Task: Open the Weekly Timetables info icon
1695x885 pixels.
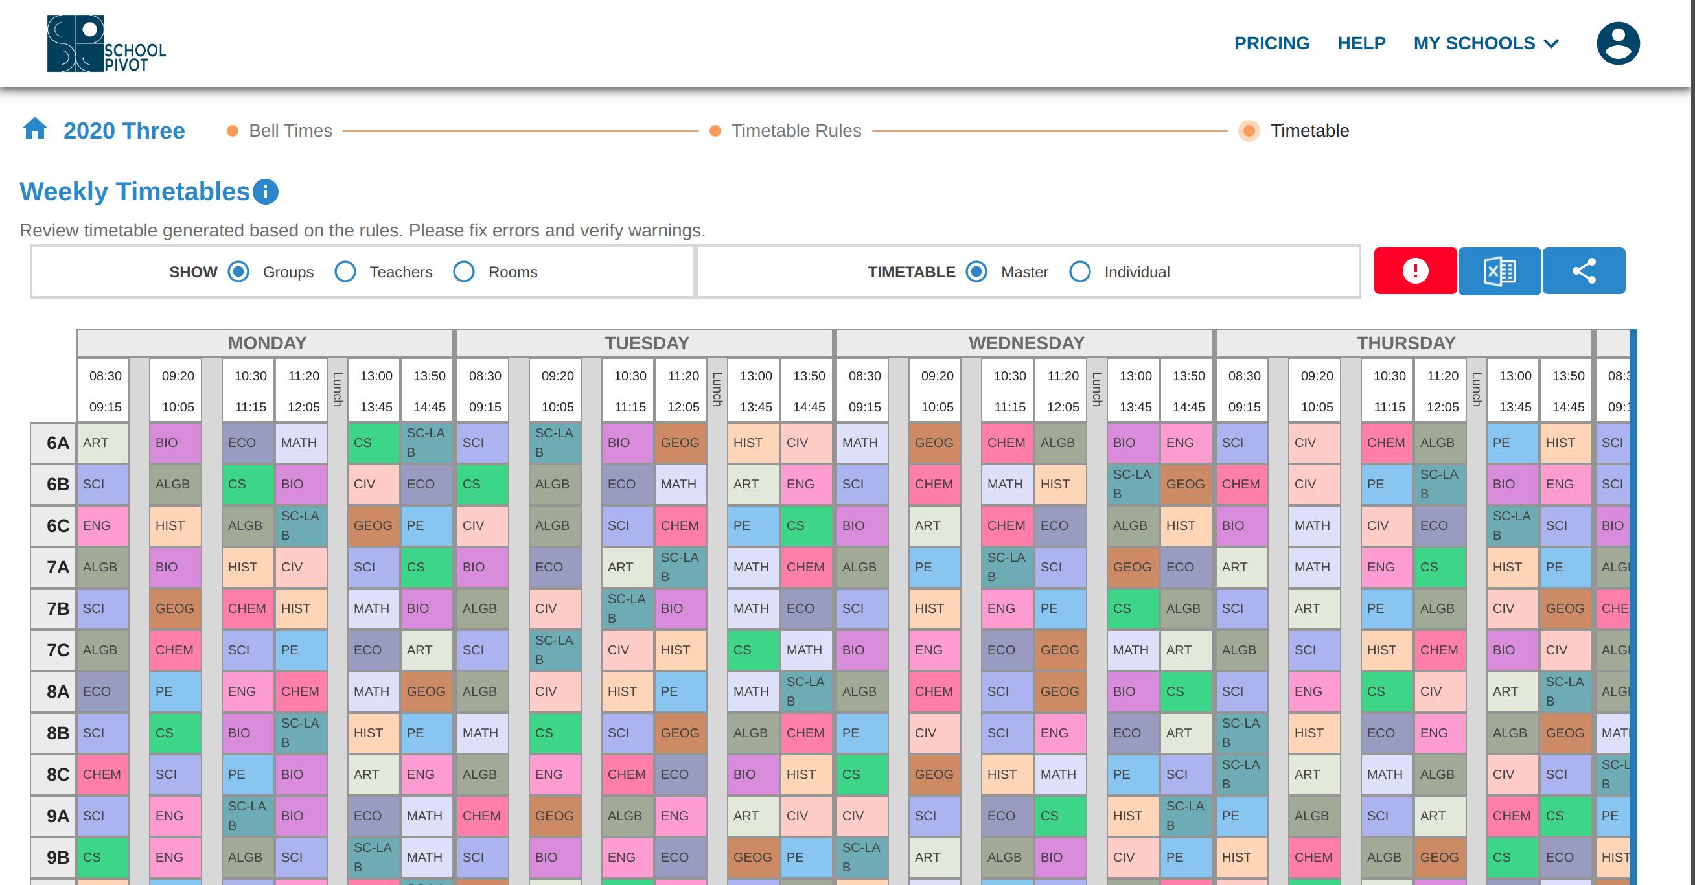Action: [x=266, y=192]
